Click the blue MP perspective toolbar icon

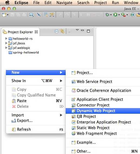click(x=31, y=15)
